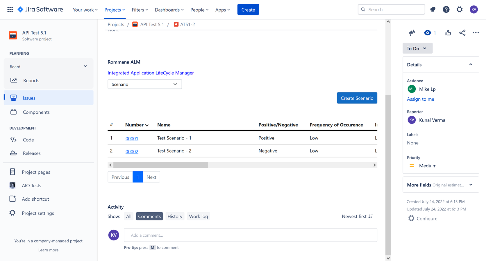Sort by the Number column header

[x=137, y=125]
